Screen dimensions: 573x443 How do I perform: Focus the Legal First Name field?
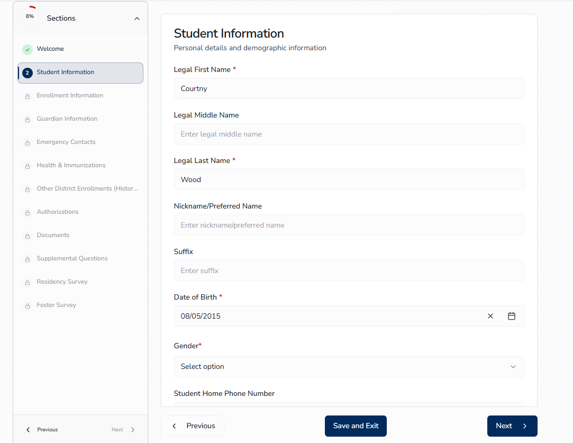(x=349, y=88)
